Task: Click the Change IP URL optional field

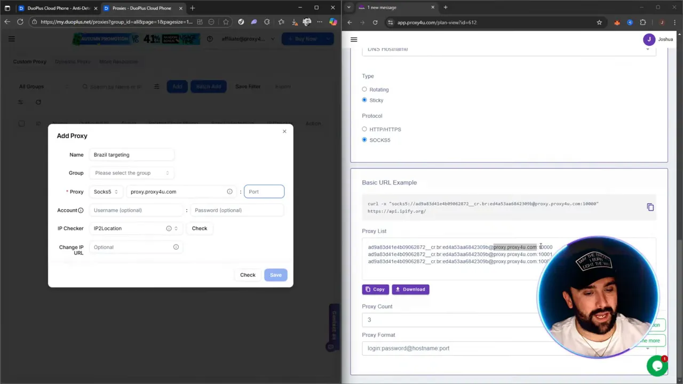Action: tap(135, 247)
